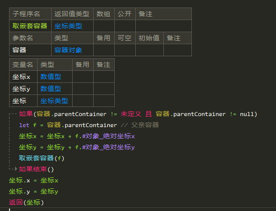Click the let keyword in the code
The height and width of the screenshot is (211, 276).
click(24, 125)
